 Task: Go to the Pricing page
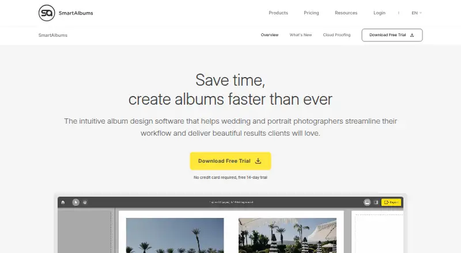pyautogui.click(x=311, y=13)
